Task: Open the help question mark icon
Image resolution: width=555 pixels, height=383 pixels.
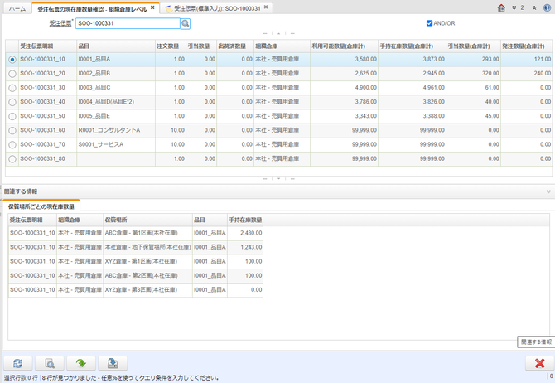Action: 547,7
